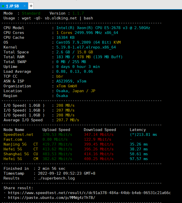Click usage command 'wget -qO- sb.oldking.net | bash'
182x203 pixels.
(x=57, y=18)
